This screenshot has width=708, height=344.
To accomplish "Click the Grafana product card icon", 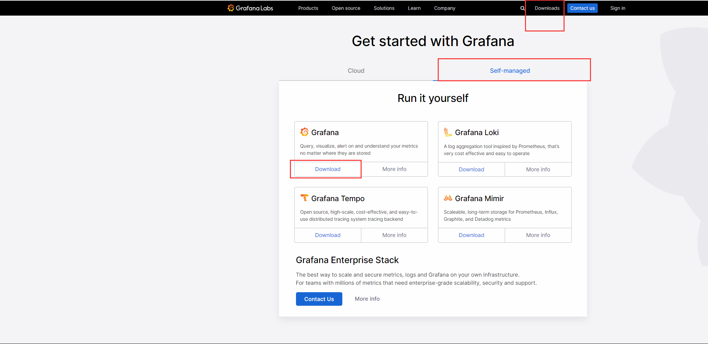I will (x=304, y=132).
